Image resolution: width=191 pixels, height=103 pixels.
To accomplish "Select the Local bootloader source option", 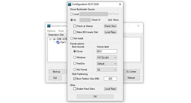I will (72, 14).
